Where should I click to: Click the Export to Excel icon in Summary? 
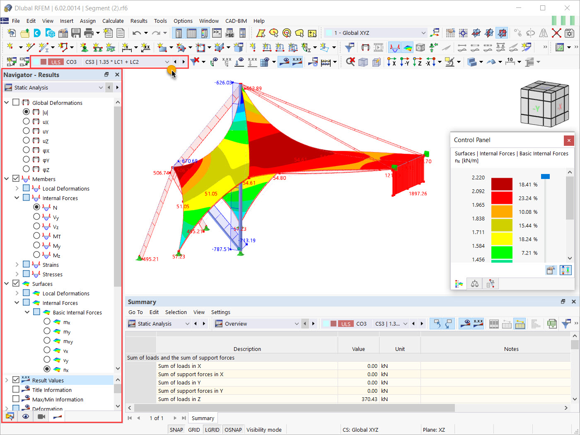[552, 324]
